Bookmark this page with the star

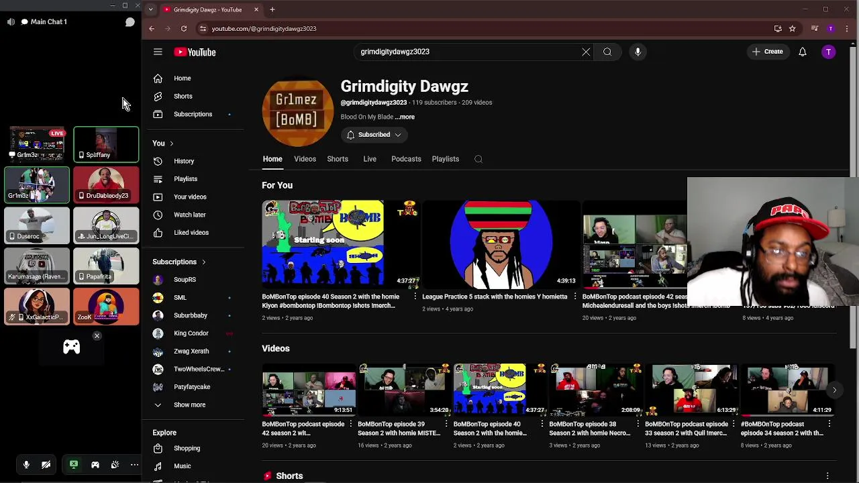pos(792,29)
